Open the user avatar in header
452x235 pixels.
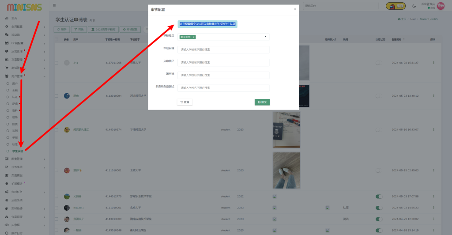pos(440,6)
